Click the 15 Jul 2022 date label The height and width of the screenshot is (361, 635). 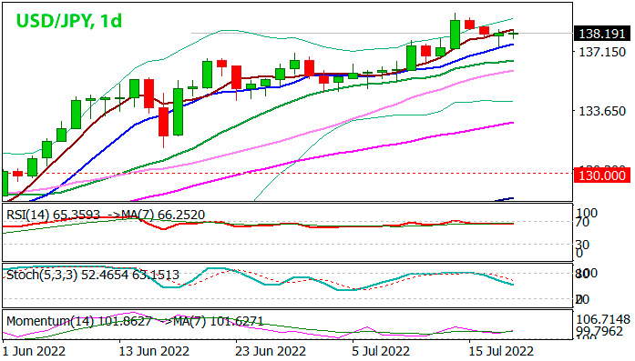[x=501, y=351]
